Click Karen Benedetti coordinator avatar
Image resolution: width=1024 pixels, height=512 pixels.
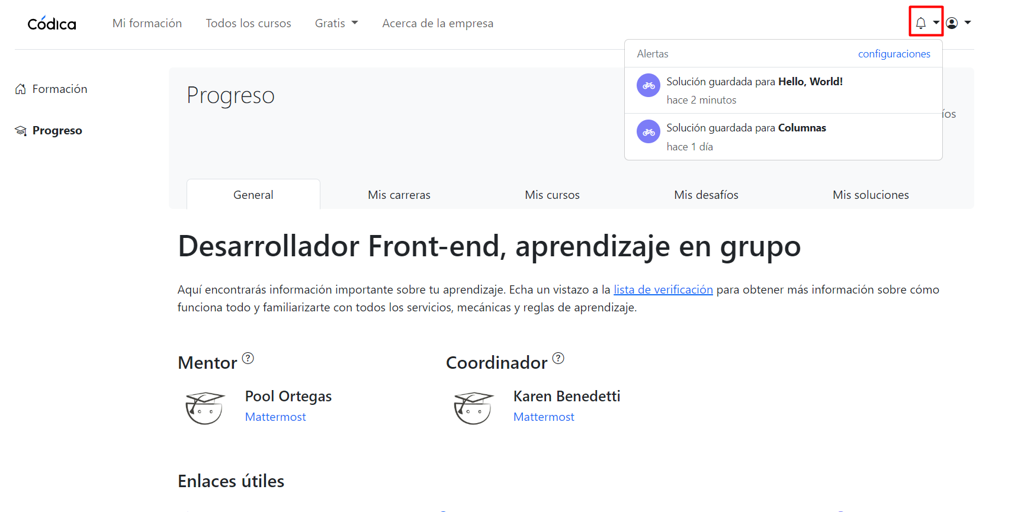(x=473, y=407)
